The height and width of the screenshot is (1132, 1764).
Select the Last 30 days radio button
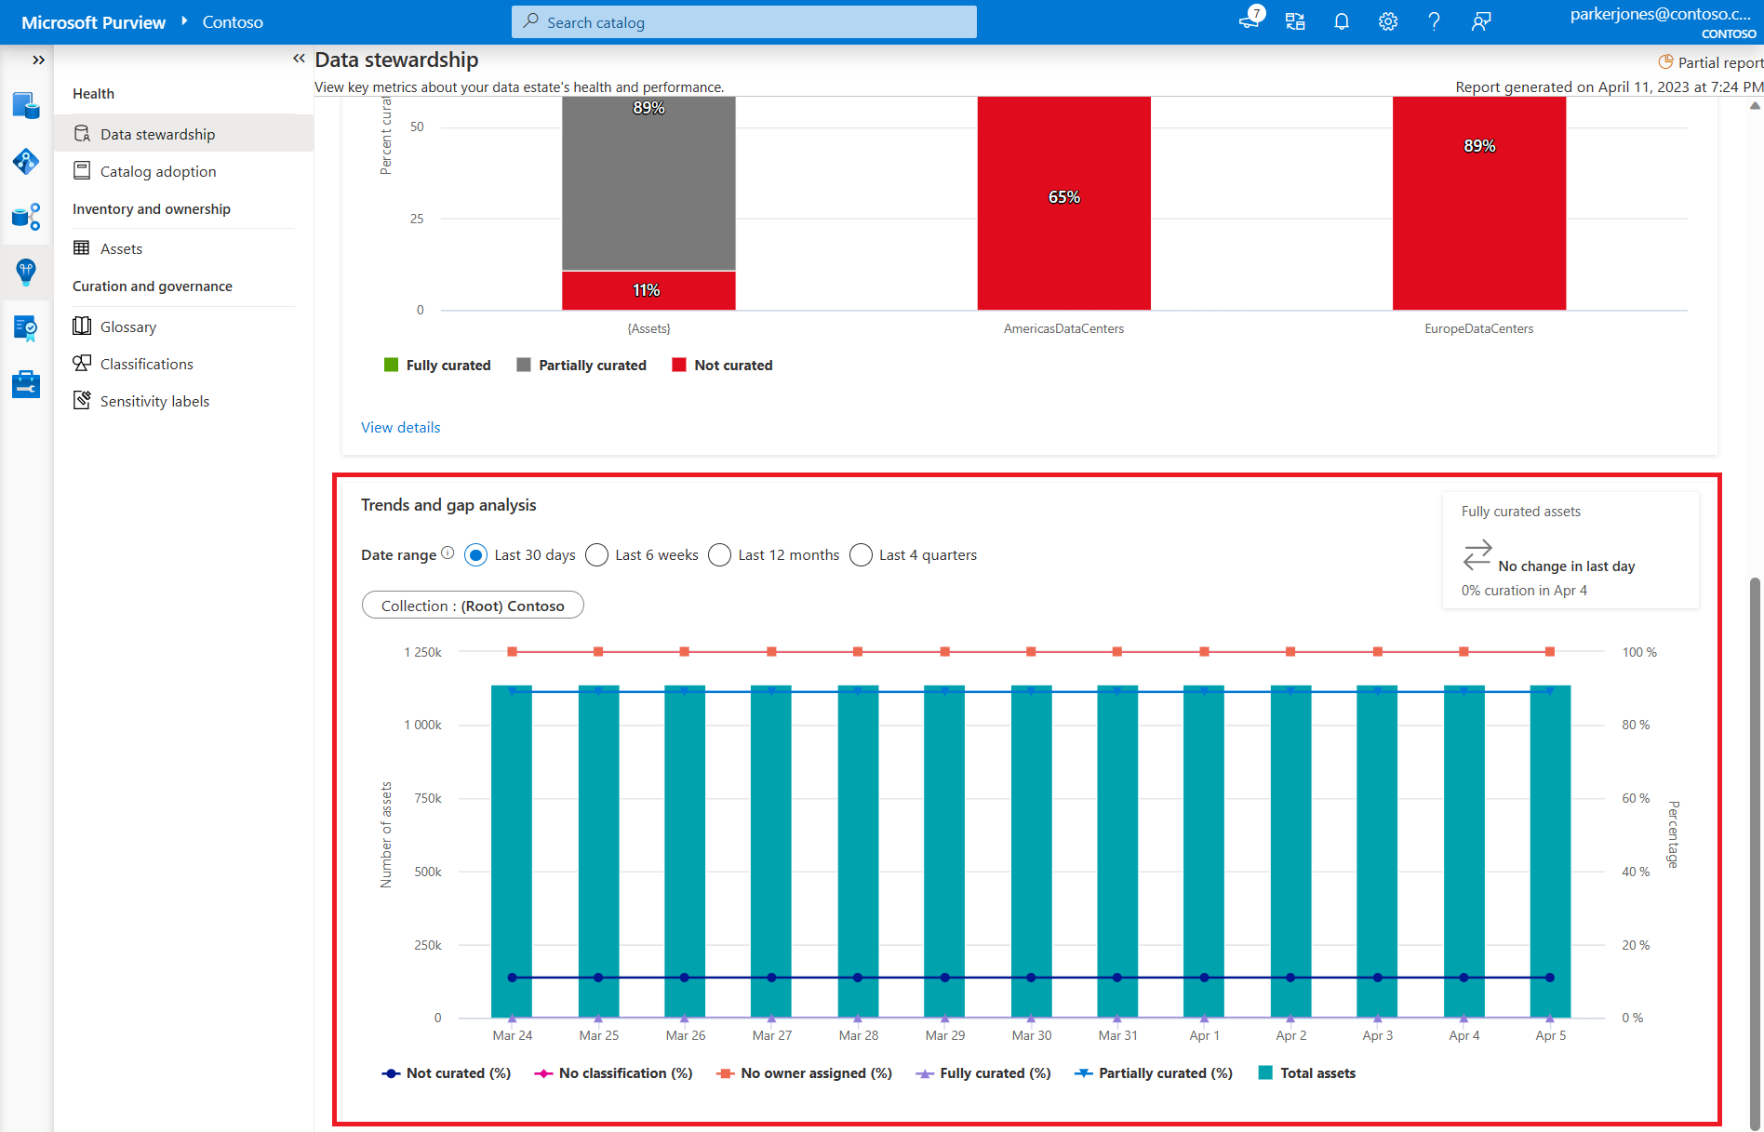(475, 555)
